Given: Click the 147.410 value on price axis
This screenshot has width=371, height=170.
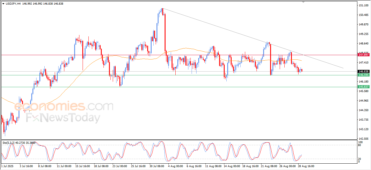Looking at the screenshot, I should coord(363,63).
